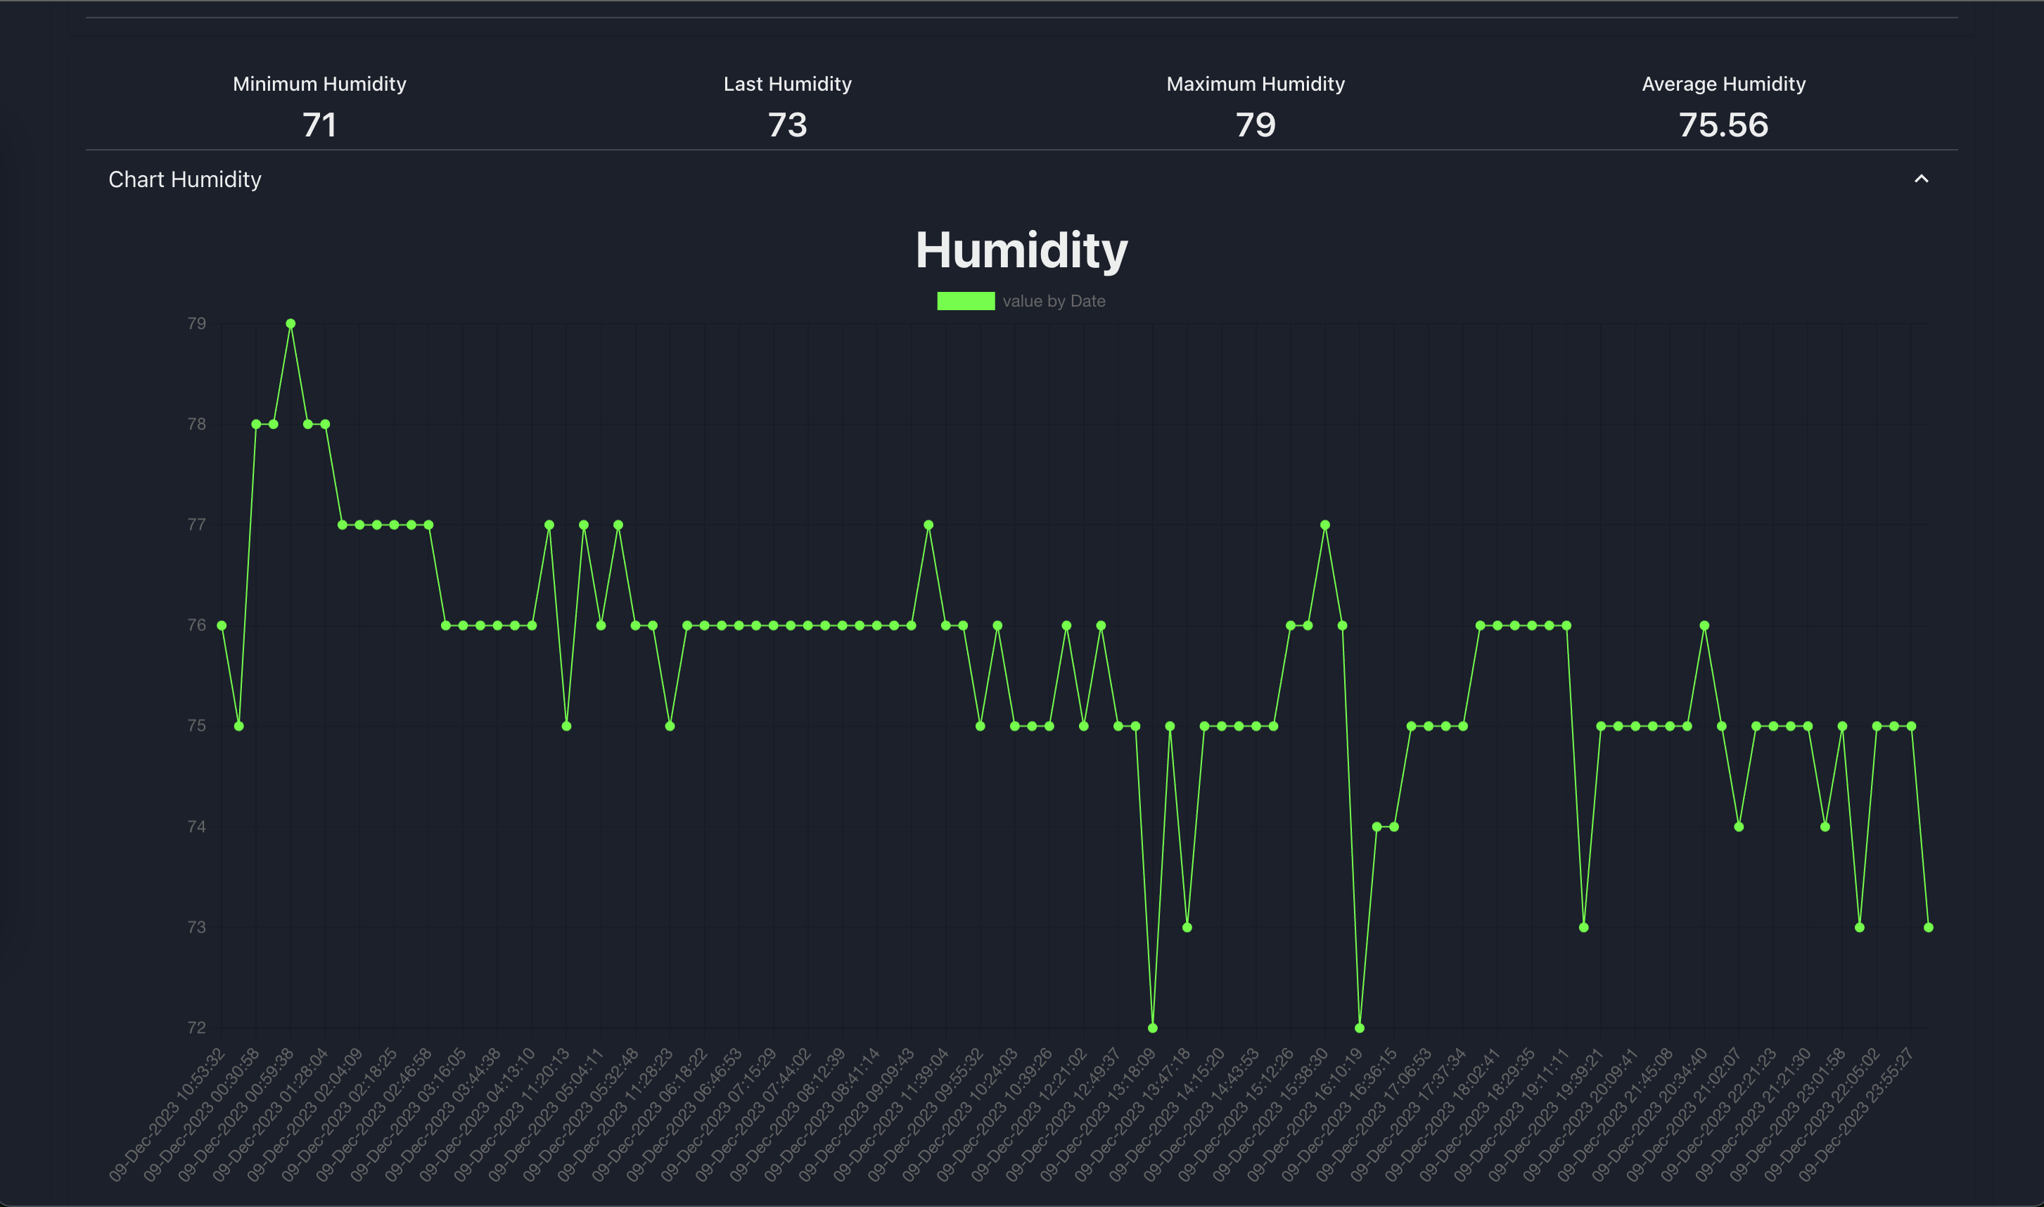Click the first data point at 72
2044x1207 pixels.
[x=1153, y=1028]
